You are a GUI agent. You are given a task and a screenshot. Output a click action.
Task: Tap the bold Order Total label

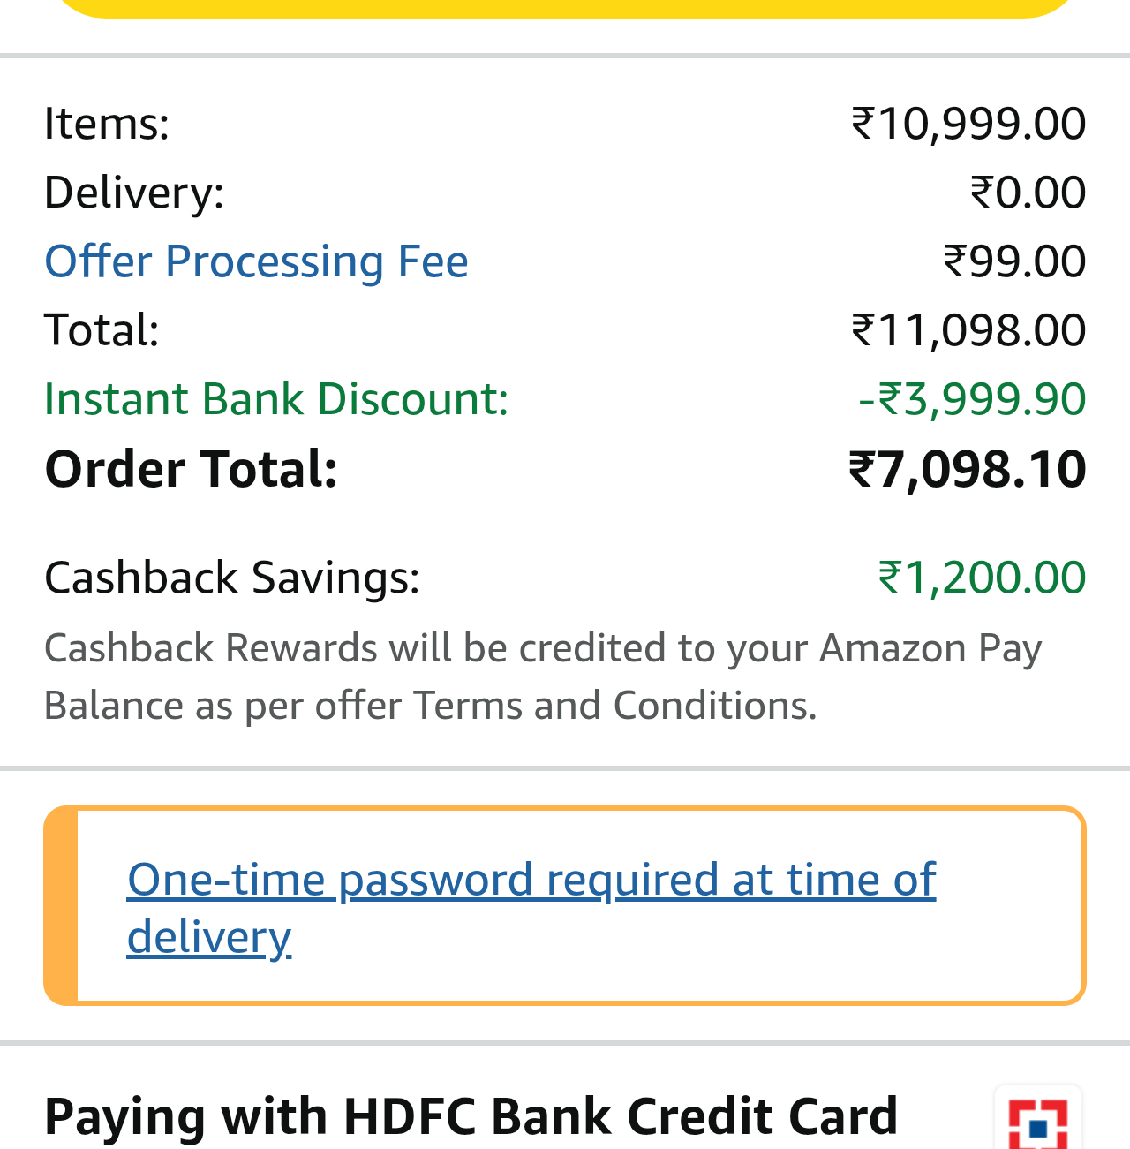pyautogui.click(x=191, y=469)
